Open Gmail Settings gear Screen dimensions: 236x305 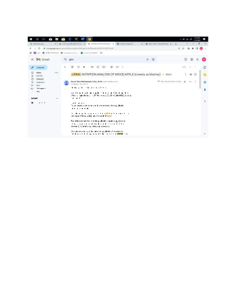click(x=192, y=59)
